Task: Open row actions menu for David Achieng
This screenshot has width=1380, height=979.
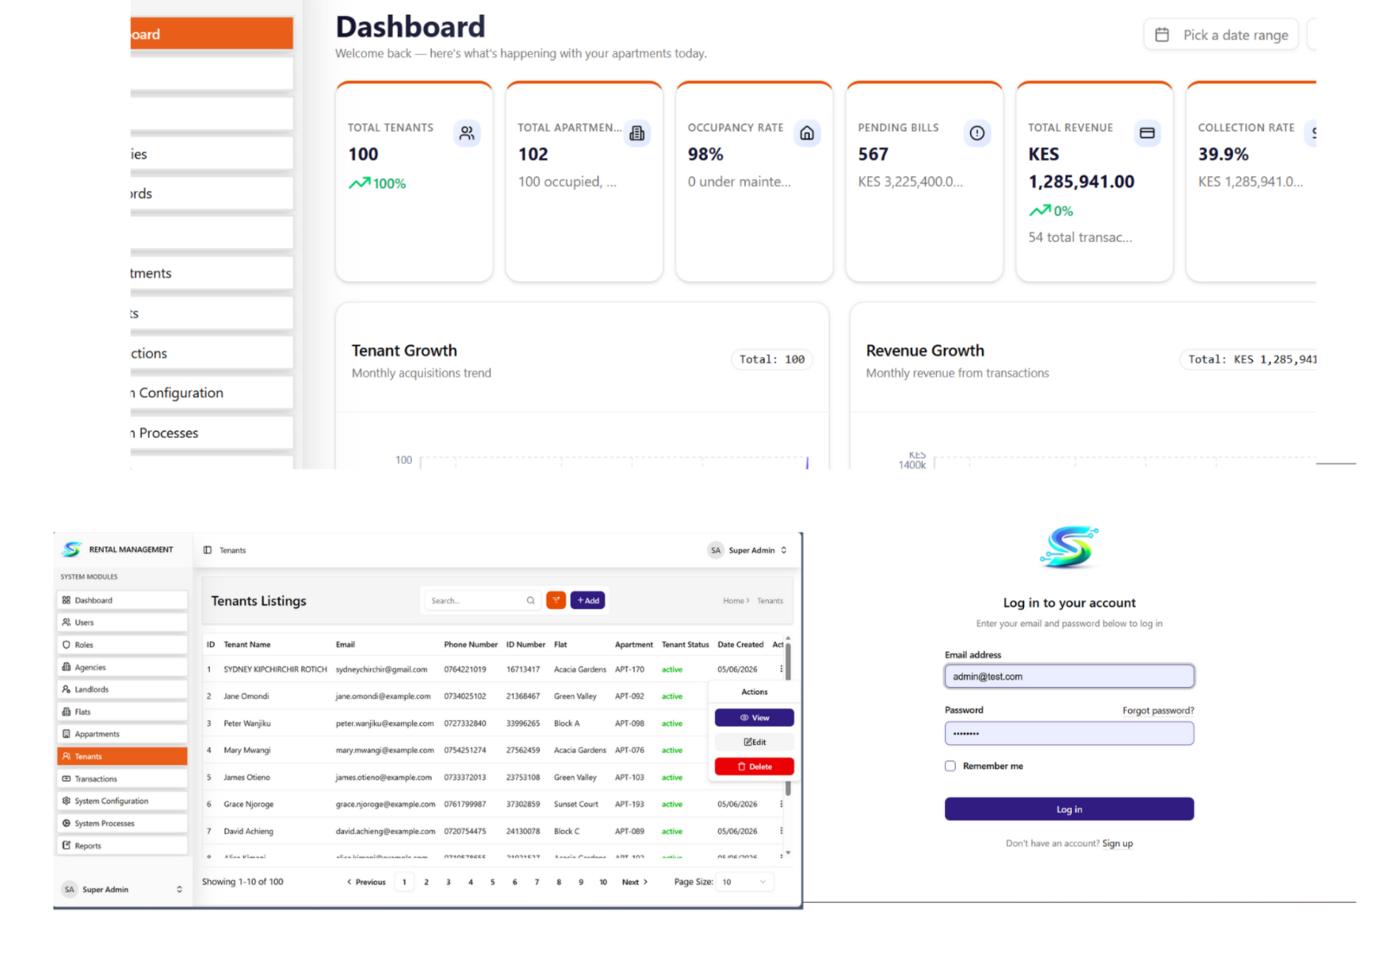Action: click(x=782, y=831)
